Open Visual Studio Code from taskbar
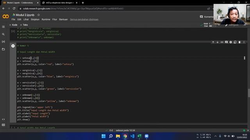This screenshot has height=140, width=250. pyautogui.click(x=132, y=136)
